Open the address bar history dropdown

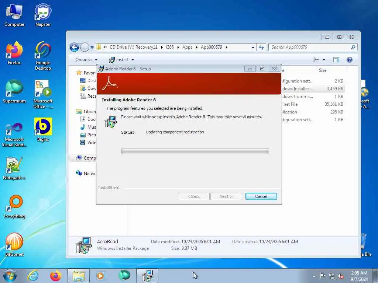click(252, 48)
